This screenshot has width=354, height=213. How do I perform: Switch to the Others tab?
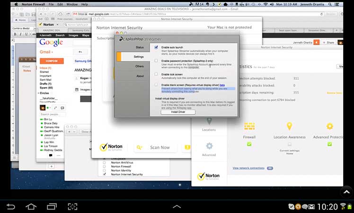pos(140,66)
